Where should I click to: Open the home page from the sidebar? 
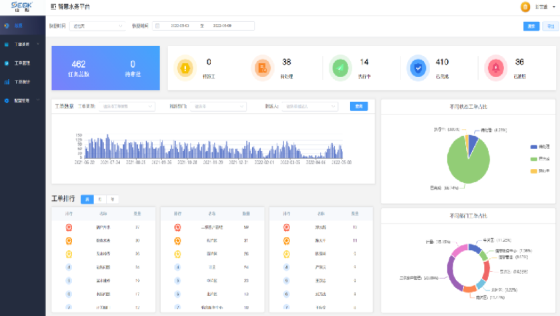pyautogui.click(x=18, y=26)
